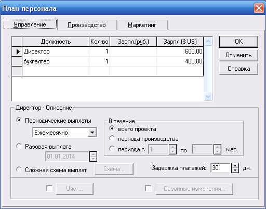The width and height of the screenshot is (266, 209).
Task: Click the Кол-во column header
Action: (x=99, y=42)
